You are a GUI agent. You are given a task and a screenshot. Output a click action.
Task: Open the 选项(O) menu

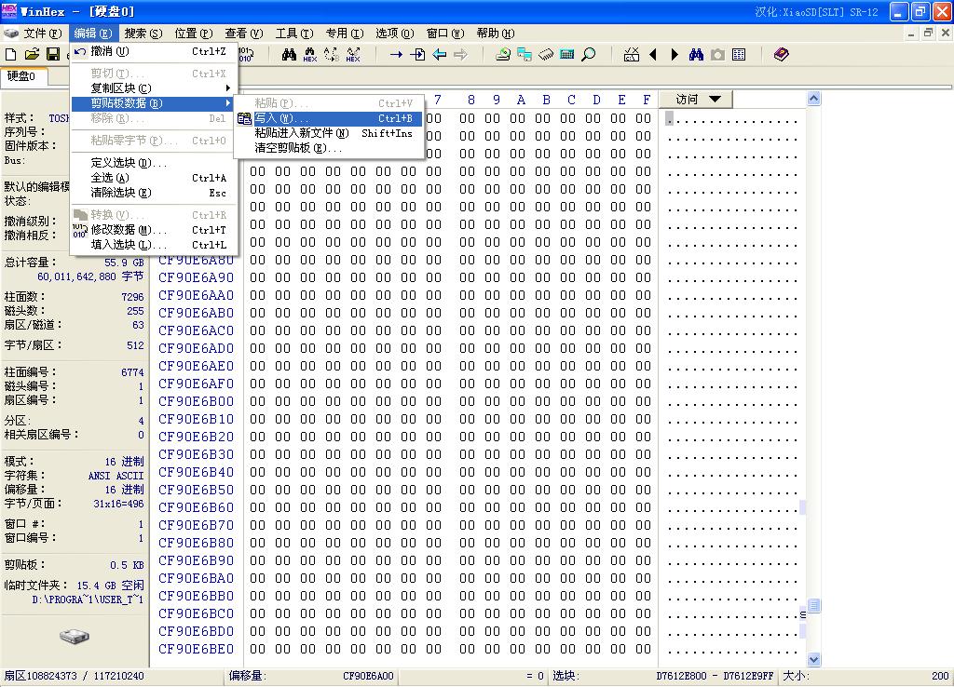(394, 34)
